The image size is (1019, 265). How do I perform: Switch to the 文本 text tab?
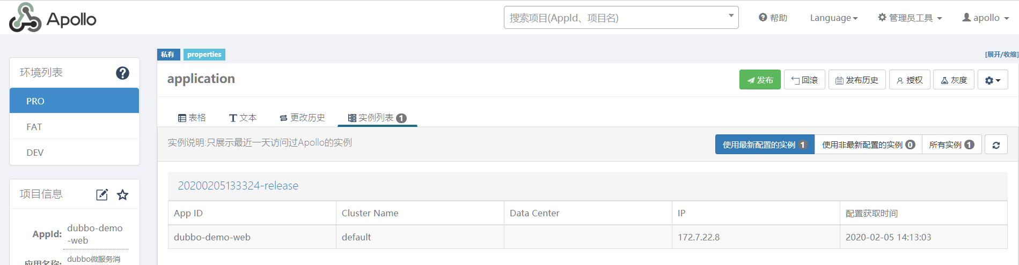[x=243, y=118]
